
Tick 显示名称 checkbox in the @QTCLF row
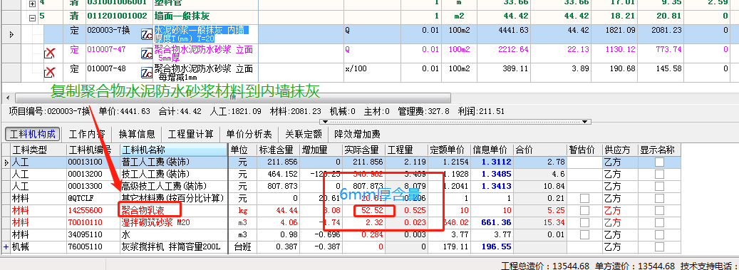(x=659, y=198)
